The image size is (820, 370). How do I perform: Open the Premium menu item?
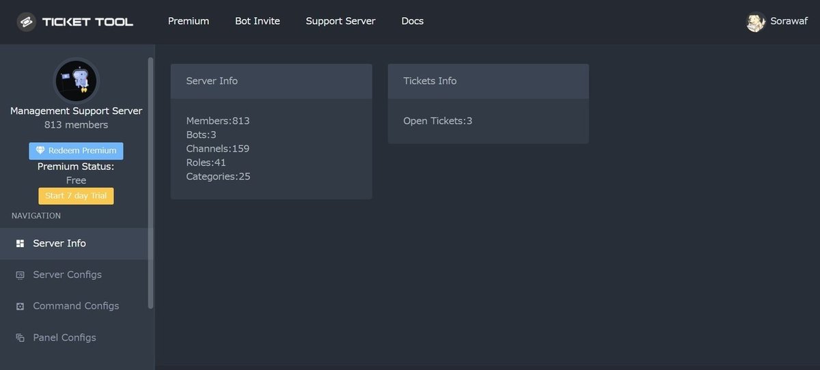pyautogui.click(x=189, y=21)
